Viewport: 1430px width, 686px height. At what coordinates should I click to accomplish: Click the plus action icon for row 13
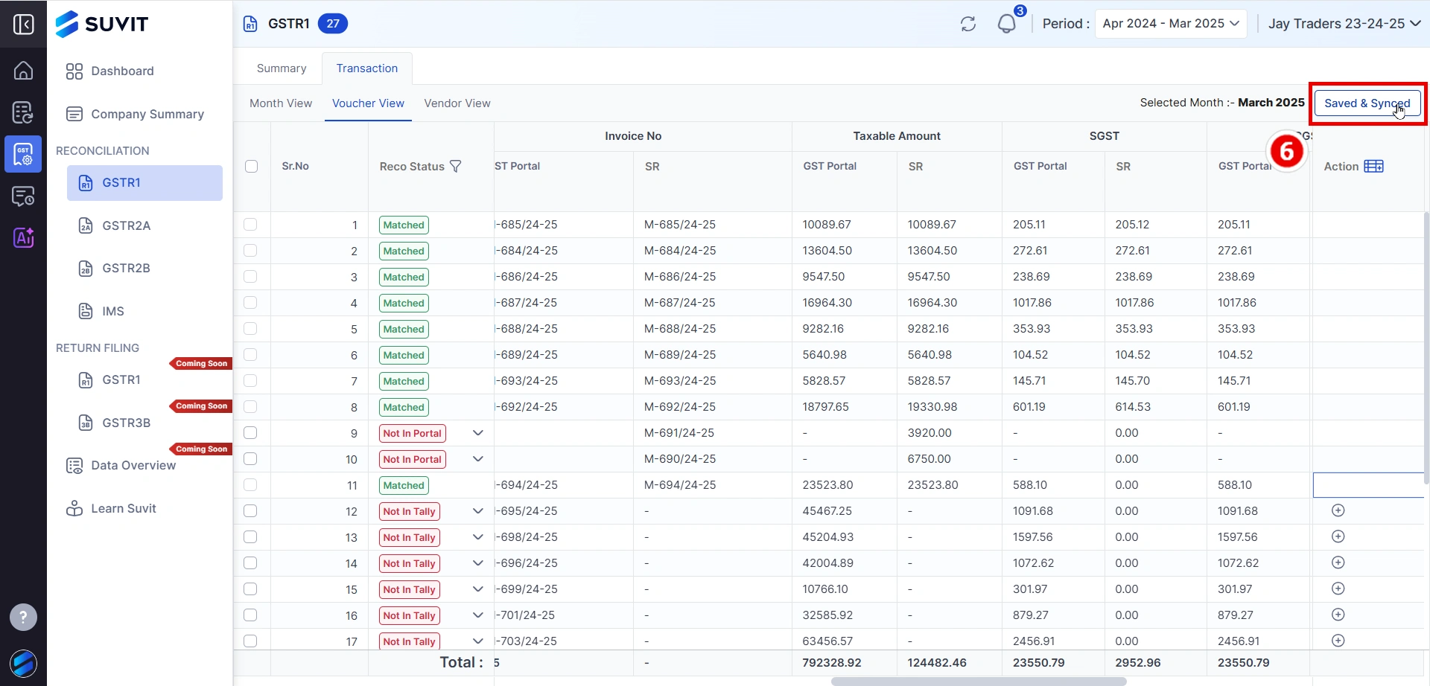[1338, 536]
